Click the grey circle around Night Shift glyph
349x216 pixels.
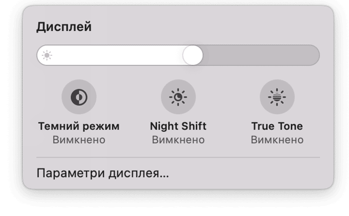pyautogui.click(x=178, y=97)
